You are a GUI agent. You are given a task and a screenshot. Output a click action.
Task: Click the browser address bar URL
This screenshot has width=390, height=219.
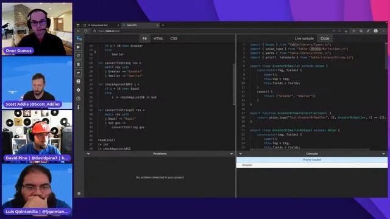click(x=109, y=31)
